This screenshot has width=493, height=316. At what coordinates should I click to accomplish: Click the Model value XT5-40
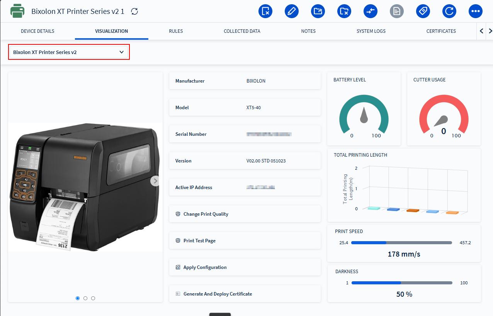[253, 108]
